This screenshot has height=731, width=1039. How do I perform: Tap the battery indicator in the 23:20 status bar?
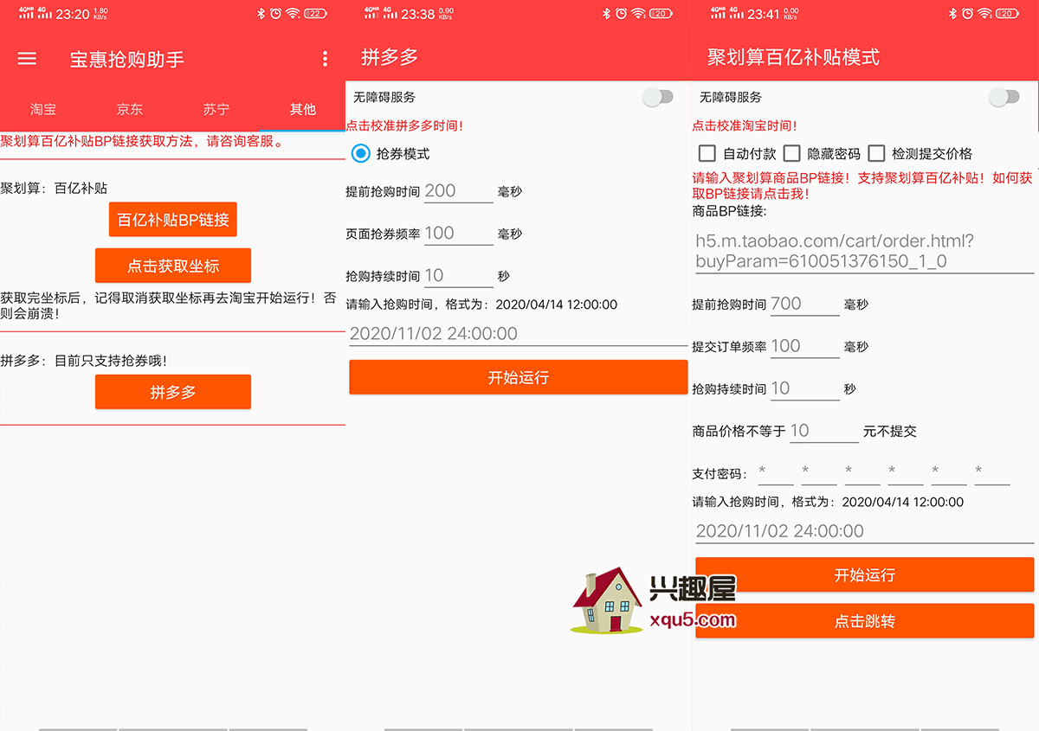pos(315,13)
